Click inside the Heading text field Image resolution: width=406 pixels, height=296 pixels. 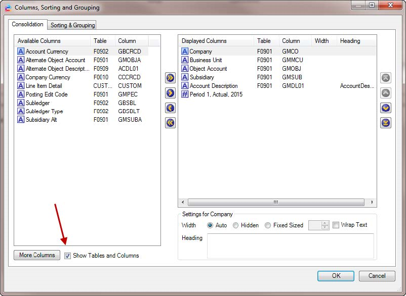point(290,245)
